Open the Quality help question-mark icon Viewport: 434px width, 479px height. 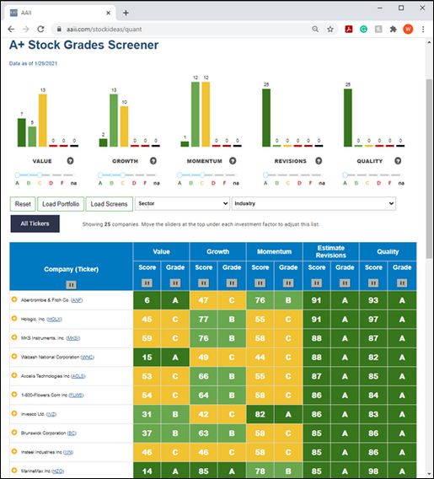398,161
